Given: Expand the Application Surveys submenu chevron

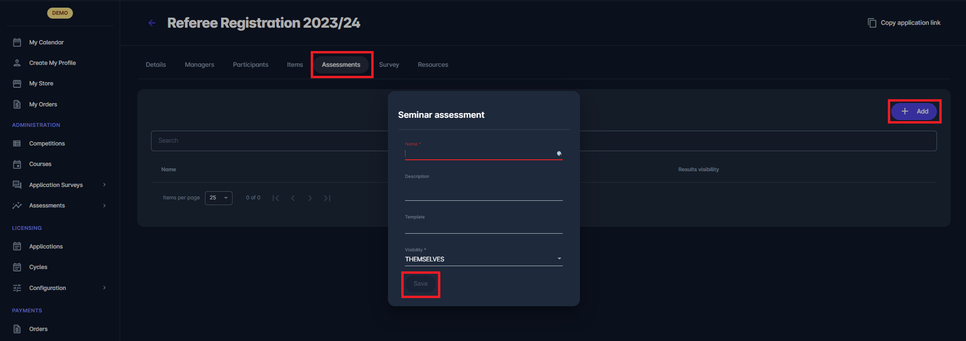Looking at the screenshot, I should coord(104,185).
